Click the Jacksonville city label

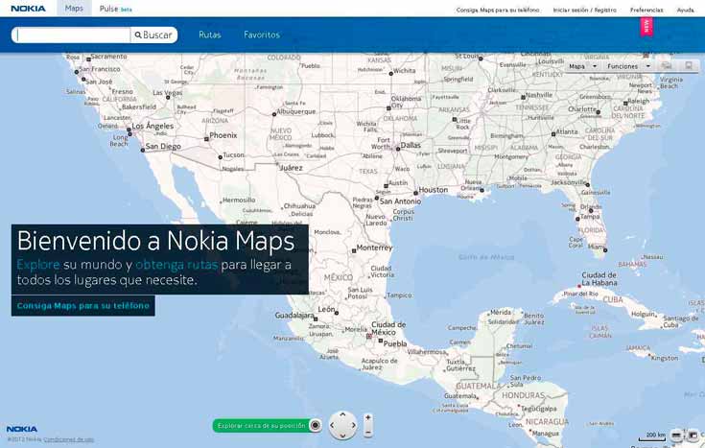pos(568,182)
